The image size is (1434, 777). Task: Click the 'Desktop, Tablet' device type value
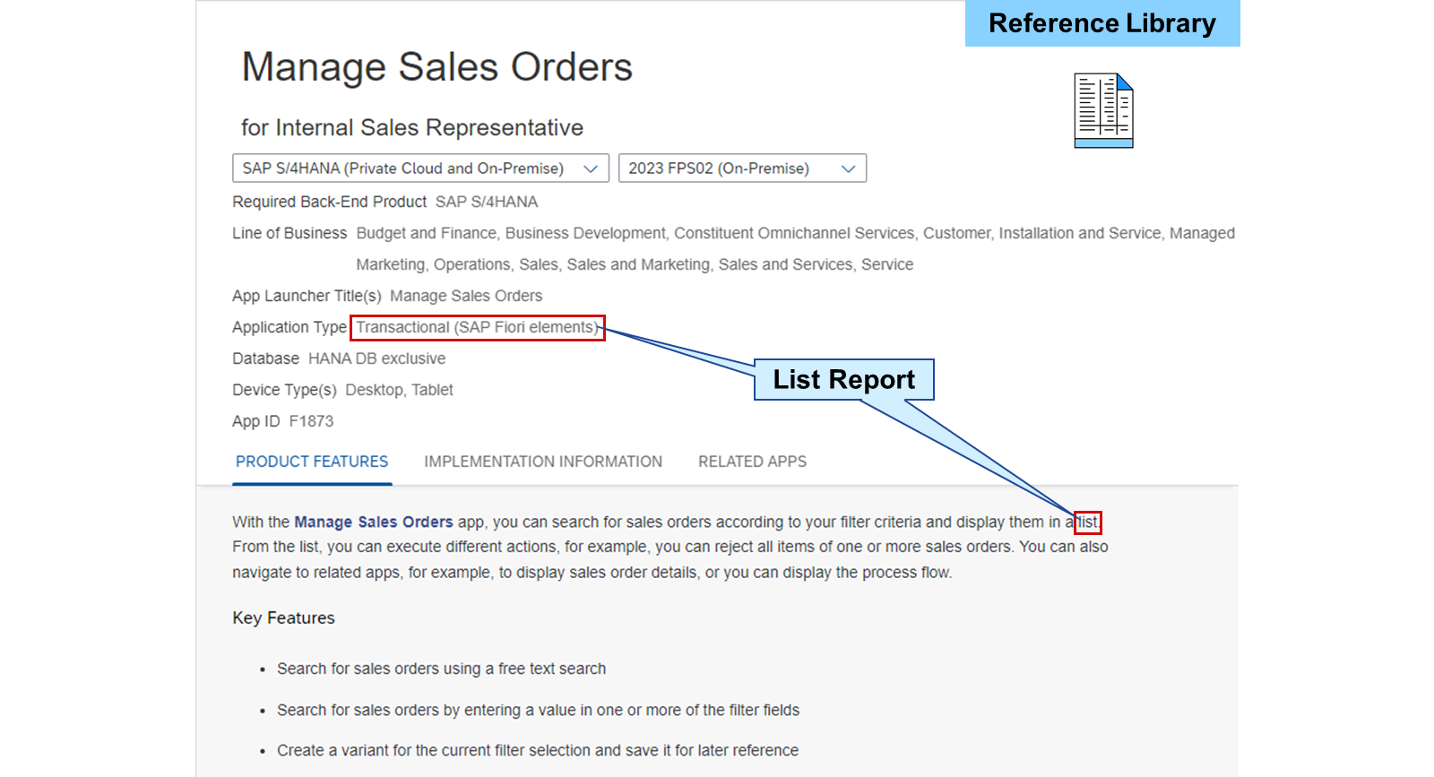click(x=399, y=390)
